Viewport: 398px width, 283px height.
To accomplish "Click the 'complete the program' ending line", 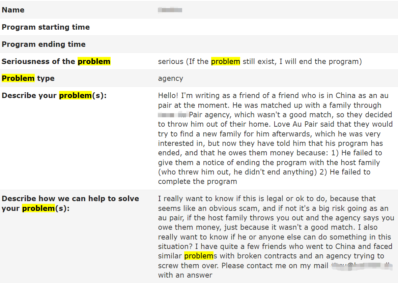I will pyautogui.click(x=197, y=182).
